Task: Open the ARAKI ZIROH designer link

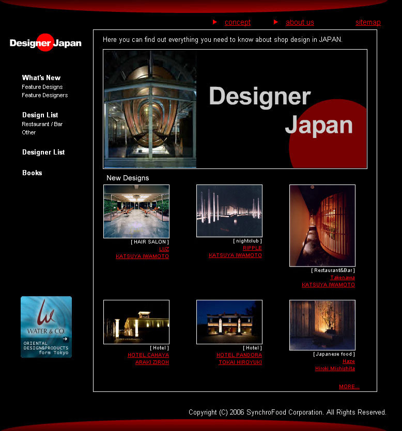Action: pos(152,362)
